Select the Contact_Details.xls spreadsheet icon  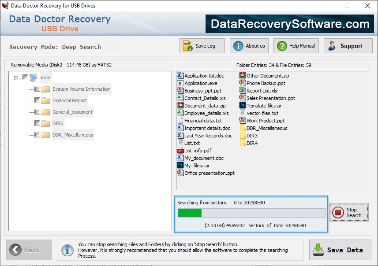[179, 98]
